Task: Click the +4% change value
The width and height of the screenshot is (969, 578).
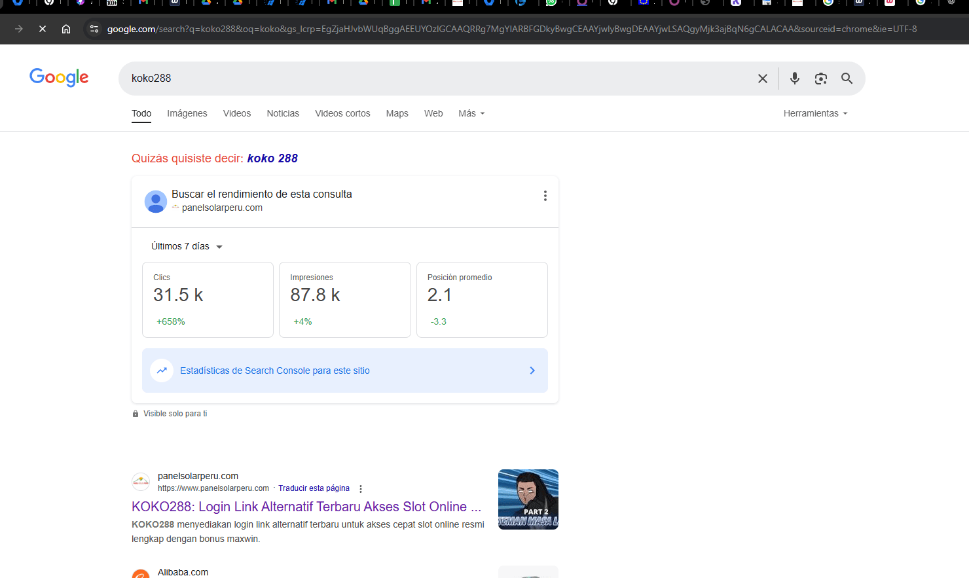Action: point(302,321)
